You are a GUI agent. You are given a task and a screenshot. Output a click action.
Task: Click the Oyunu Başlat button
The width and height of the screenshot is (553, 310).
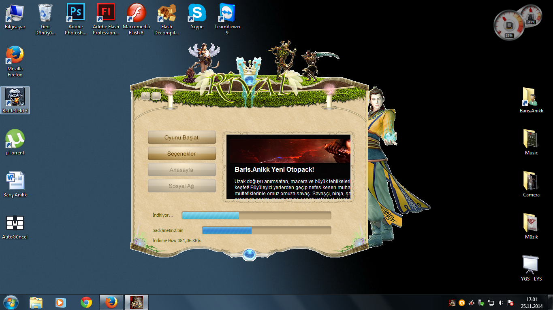click(182, 137)
